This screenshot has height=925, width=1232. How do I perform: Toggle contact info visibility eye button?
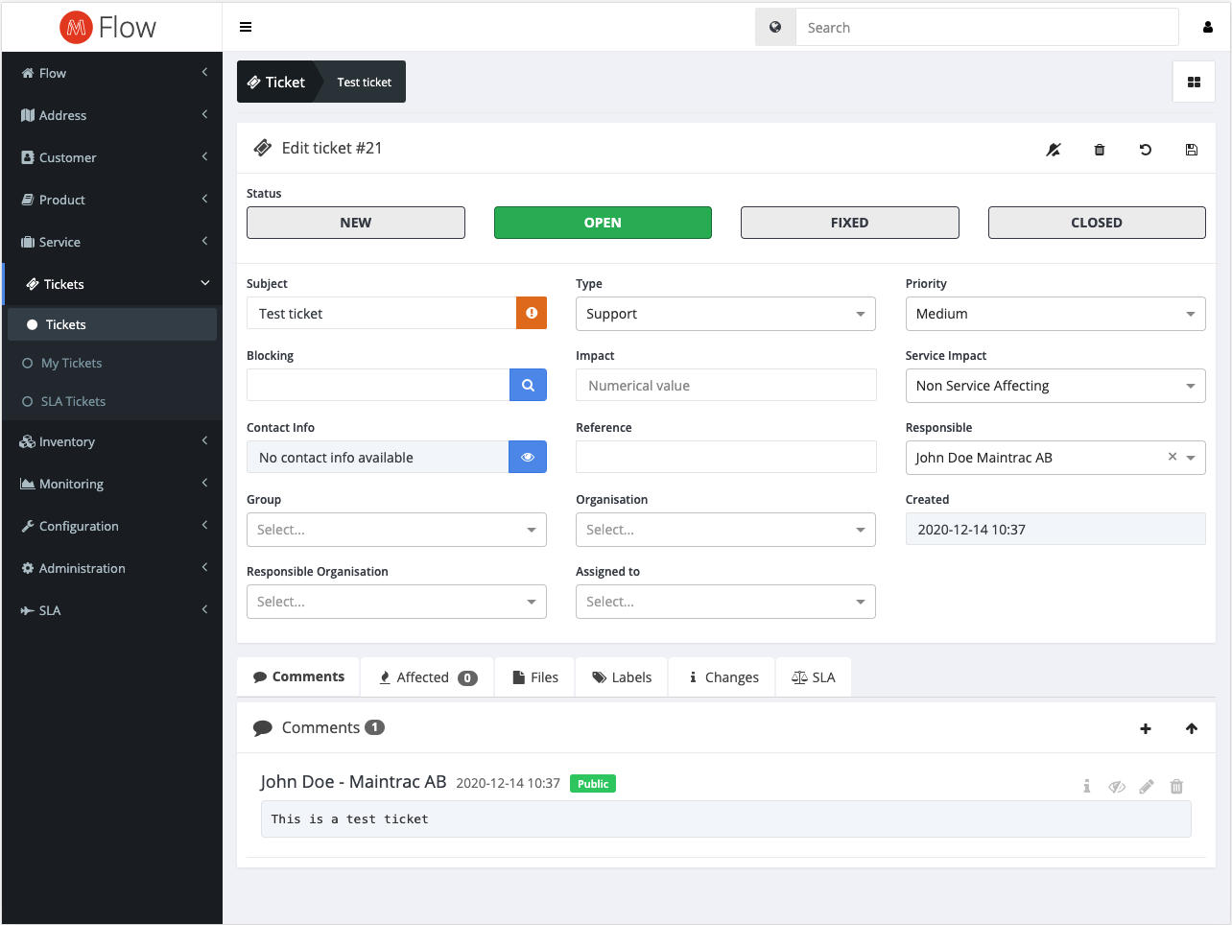[528, 457]
